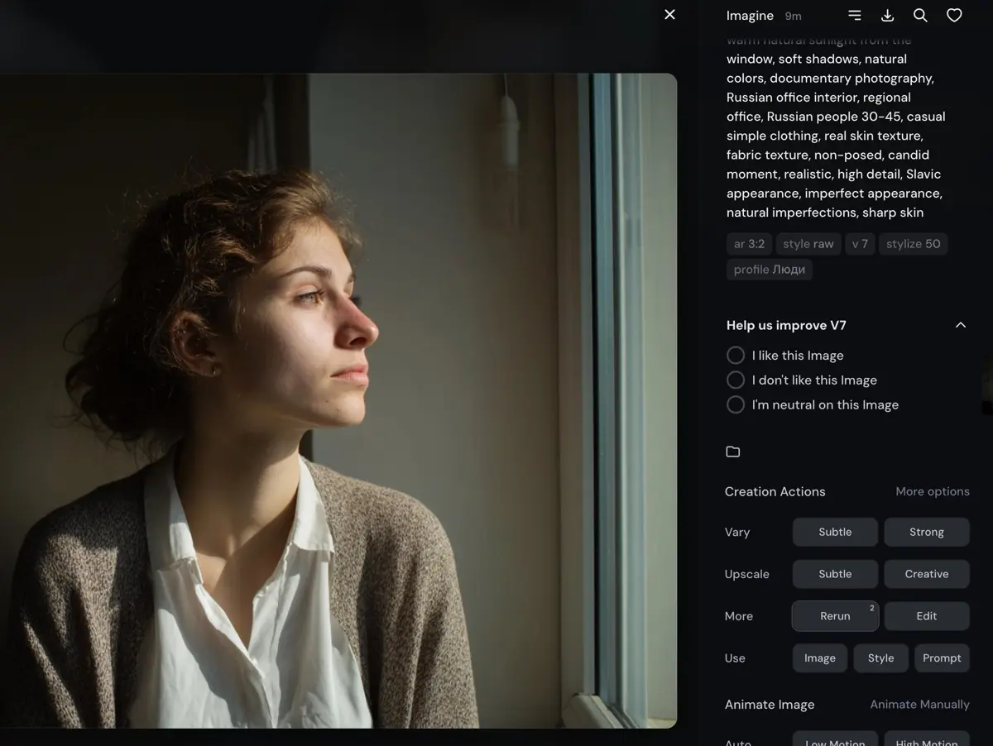Click Vary Subtle button

(x=835, y=533)
